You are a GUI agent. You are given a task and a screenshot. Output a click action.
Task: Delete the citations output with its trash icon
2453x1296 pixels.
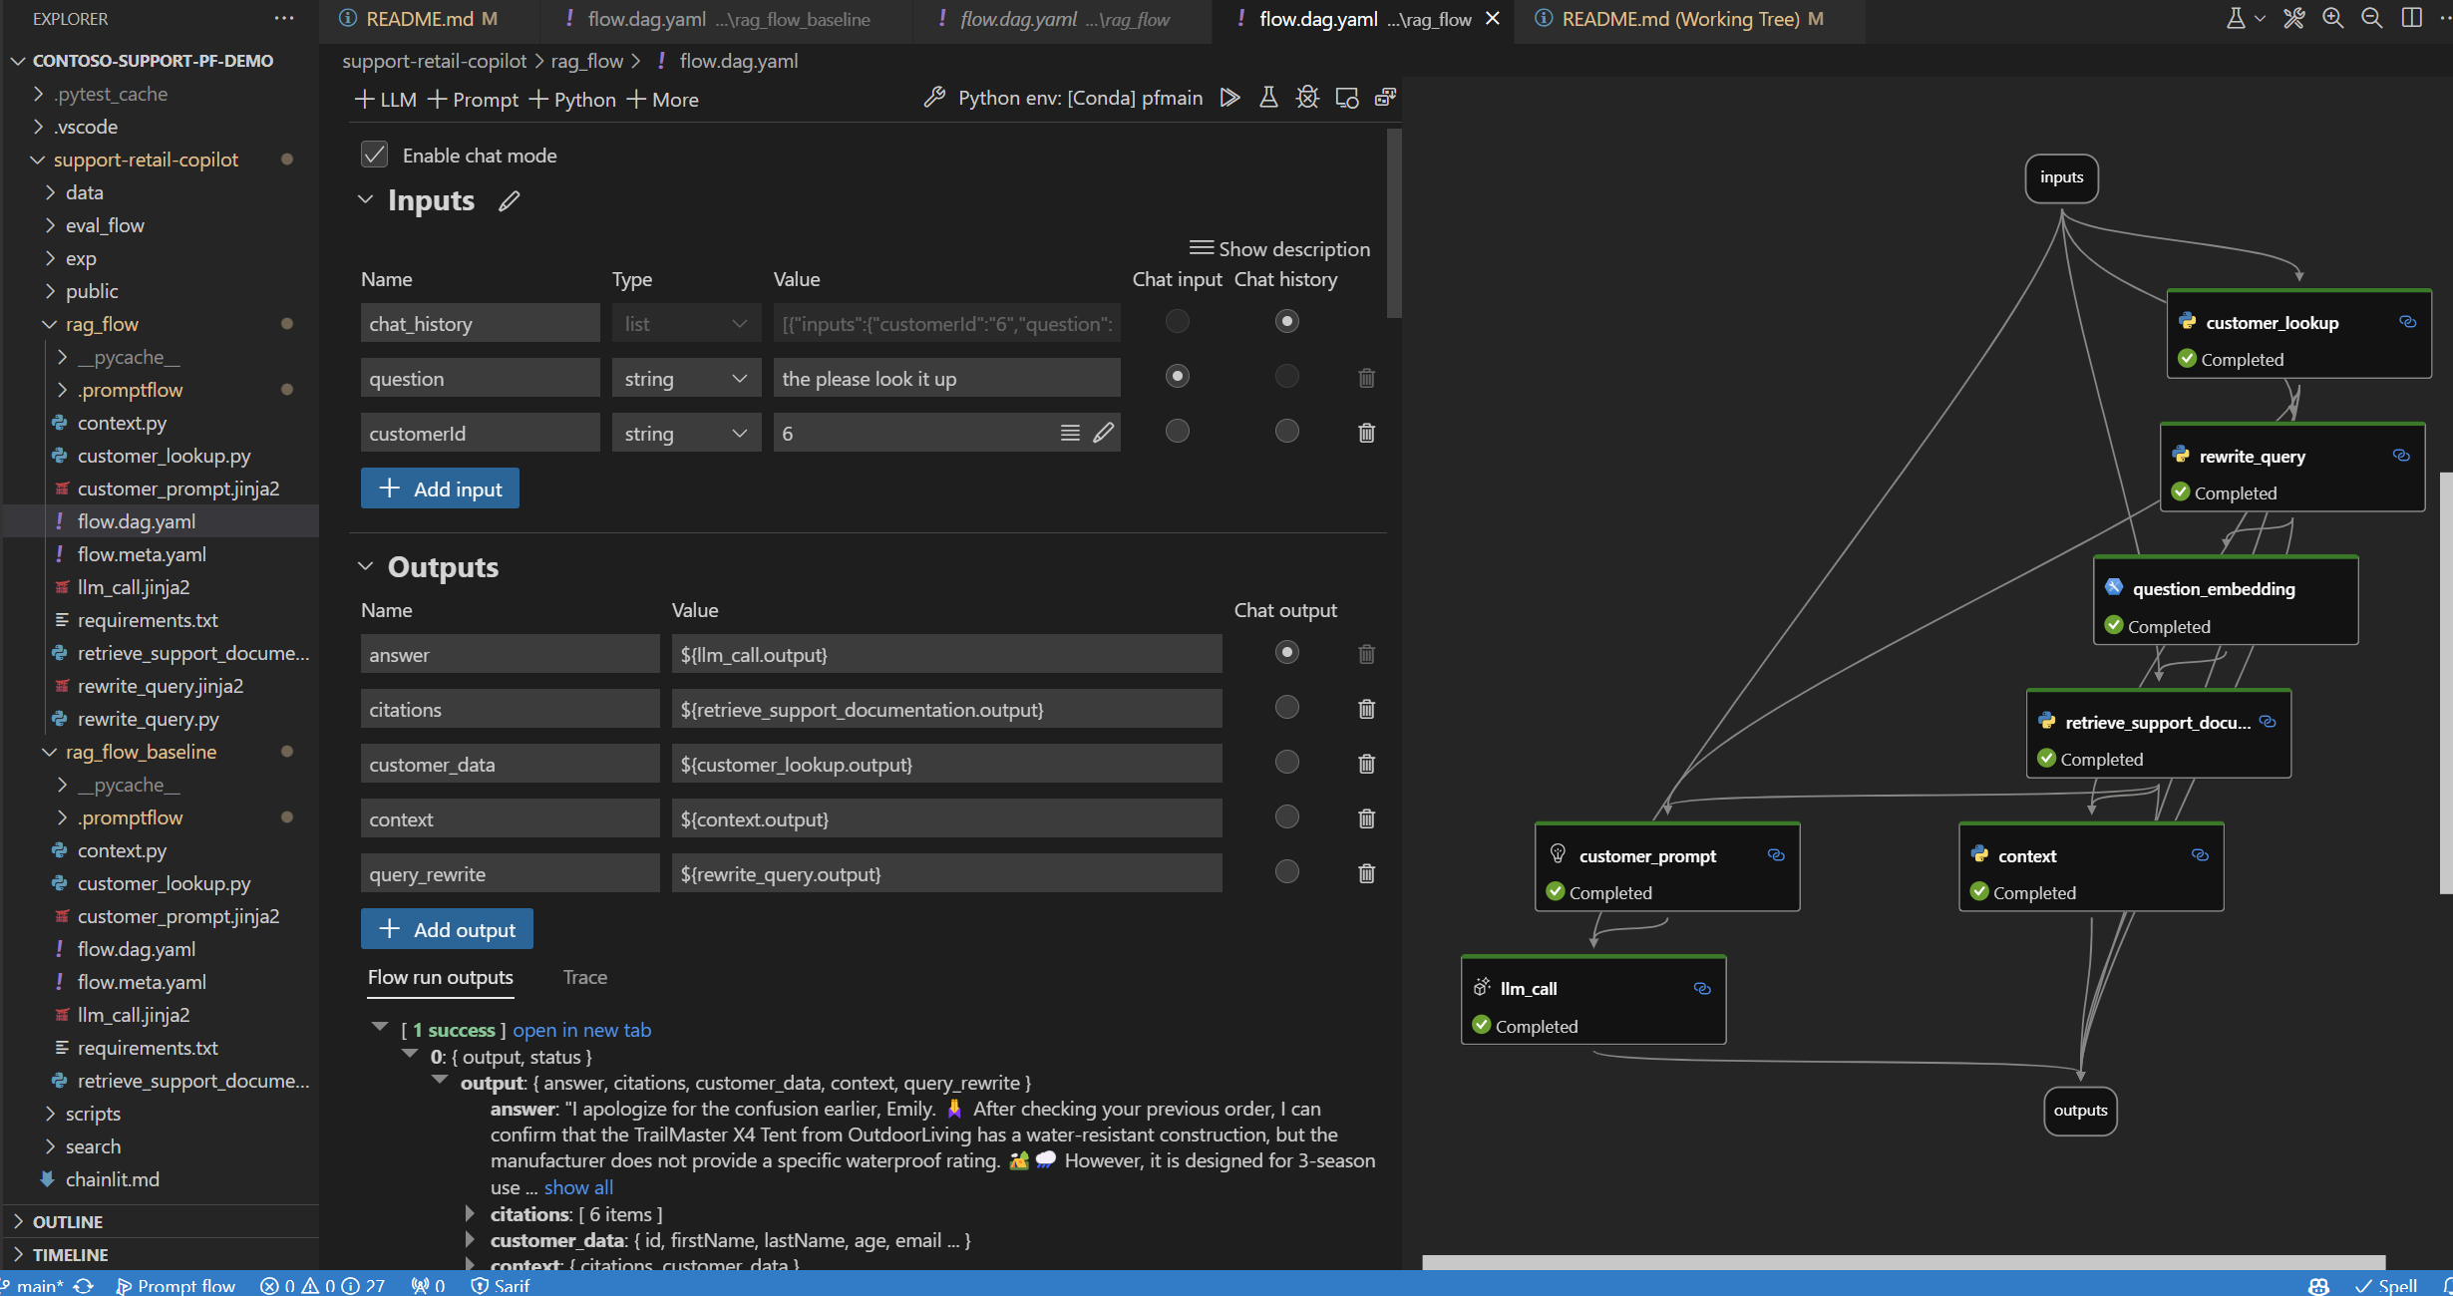(1366, 709)
